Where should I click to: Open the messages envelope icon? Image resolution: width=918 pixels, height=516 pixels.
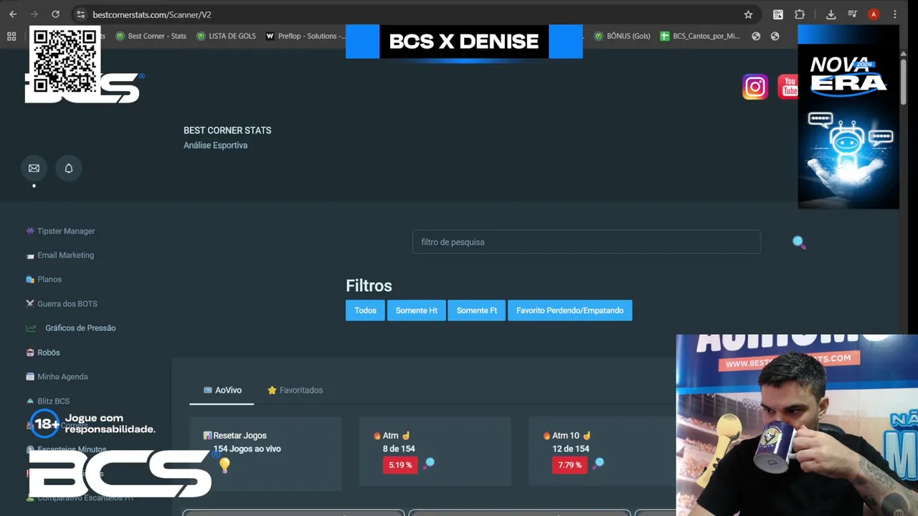[34, 168]
